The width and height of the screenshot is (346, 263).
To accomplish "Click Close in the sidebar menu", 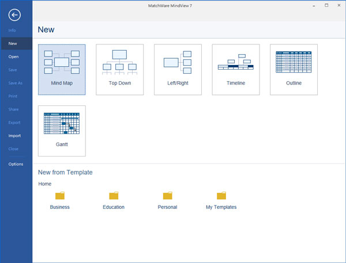I will coord(13,149).
